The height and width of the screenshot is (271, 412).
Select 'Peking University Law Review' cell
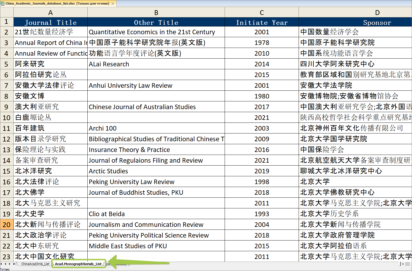(x=156, y=182)
